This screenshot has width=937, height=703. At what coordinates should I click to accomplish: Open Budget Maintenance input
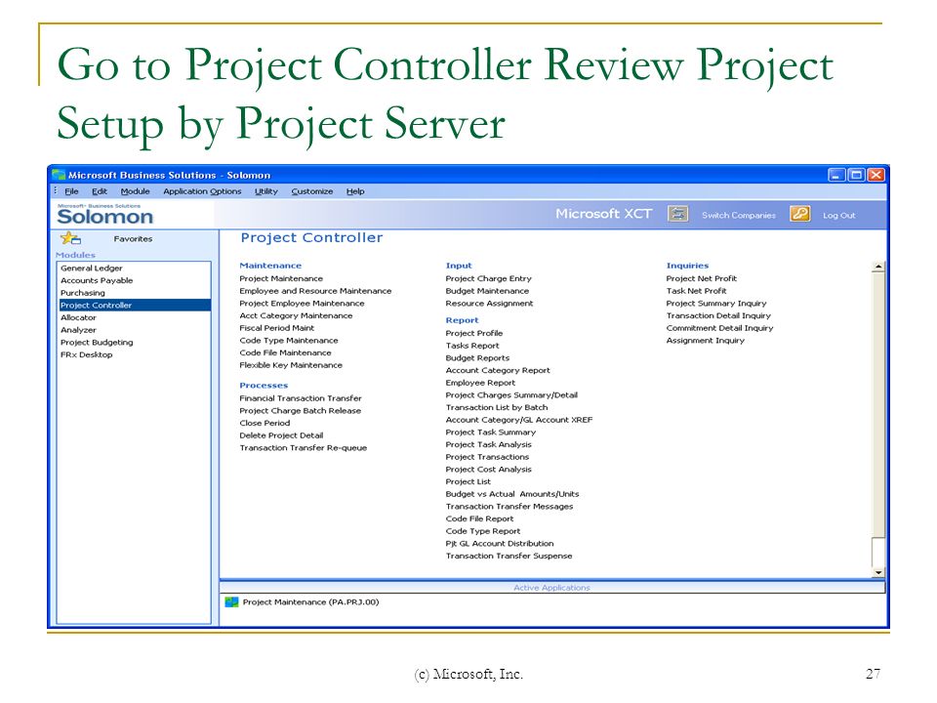487,291
